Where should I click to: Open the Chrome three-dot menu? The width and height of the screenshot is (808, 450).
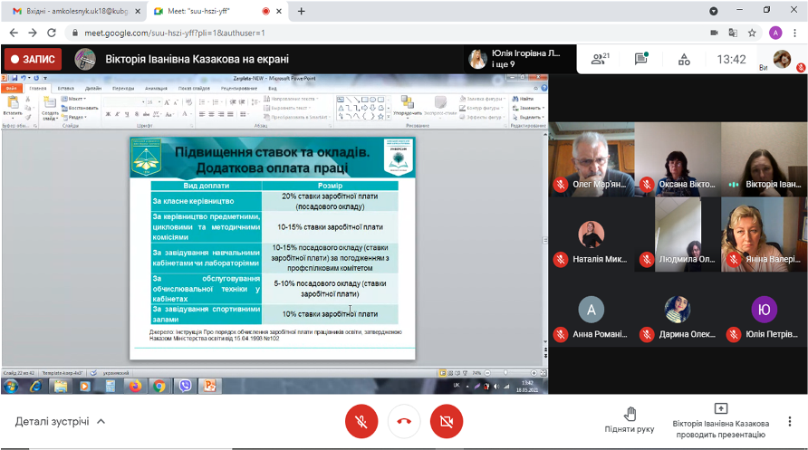click(795, 33)
